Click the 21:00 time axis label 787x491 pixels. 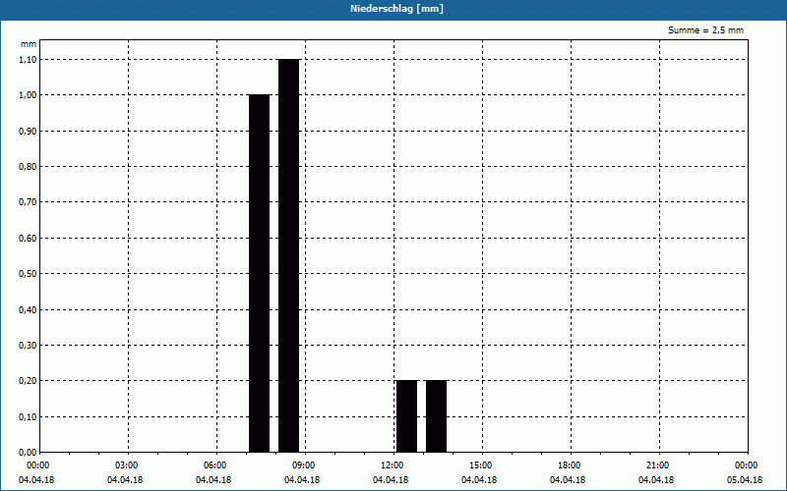pyautogui.click(x=658, y=465)
